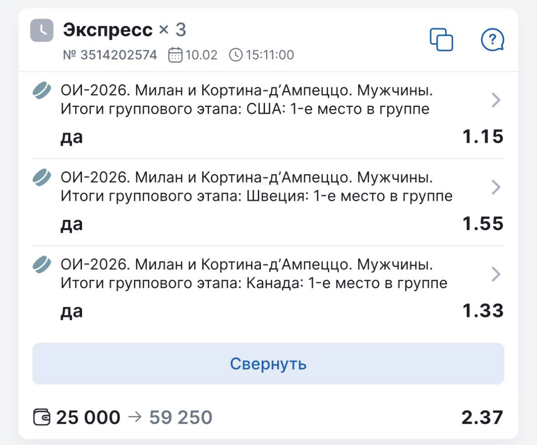Click the wallet icon beside 25 000
The height and width of the screenshot is (445, 537).
point(42,417)
